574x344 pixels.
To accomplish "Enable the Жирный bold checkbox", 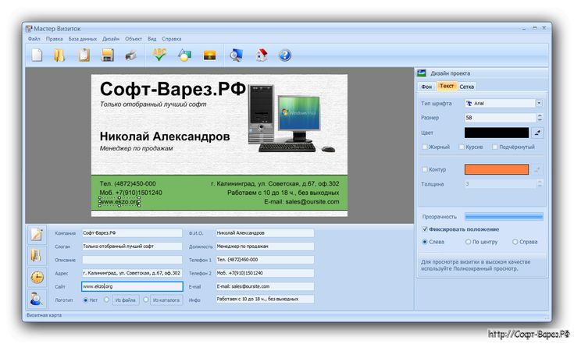I will coord(425,147).
